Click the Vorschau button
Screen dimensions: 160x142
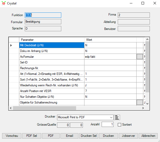click(12, 136)
